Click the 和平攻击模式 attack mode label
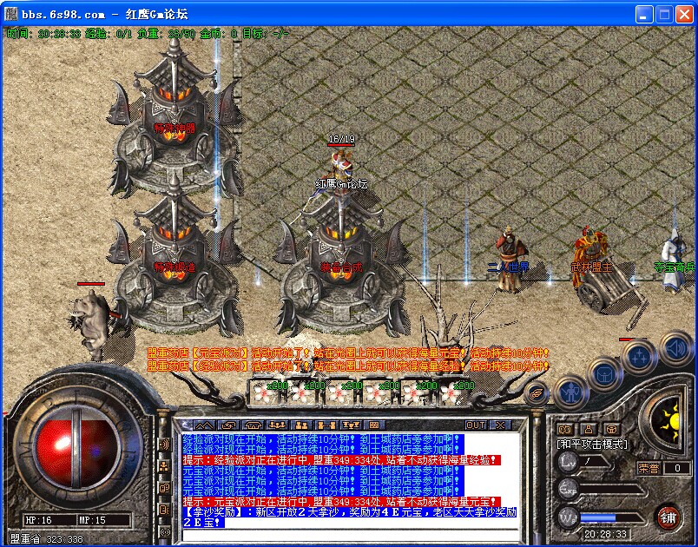This screenshot has height=547, width=698. (x=592, y=445)
